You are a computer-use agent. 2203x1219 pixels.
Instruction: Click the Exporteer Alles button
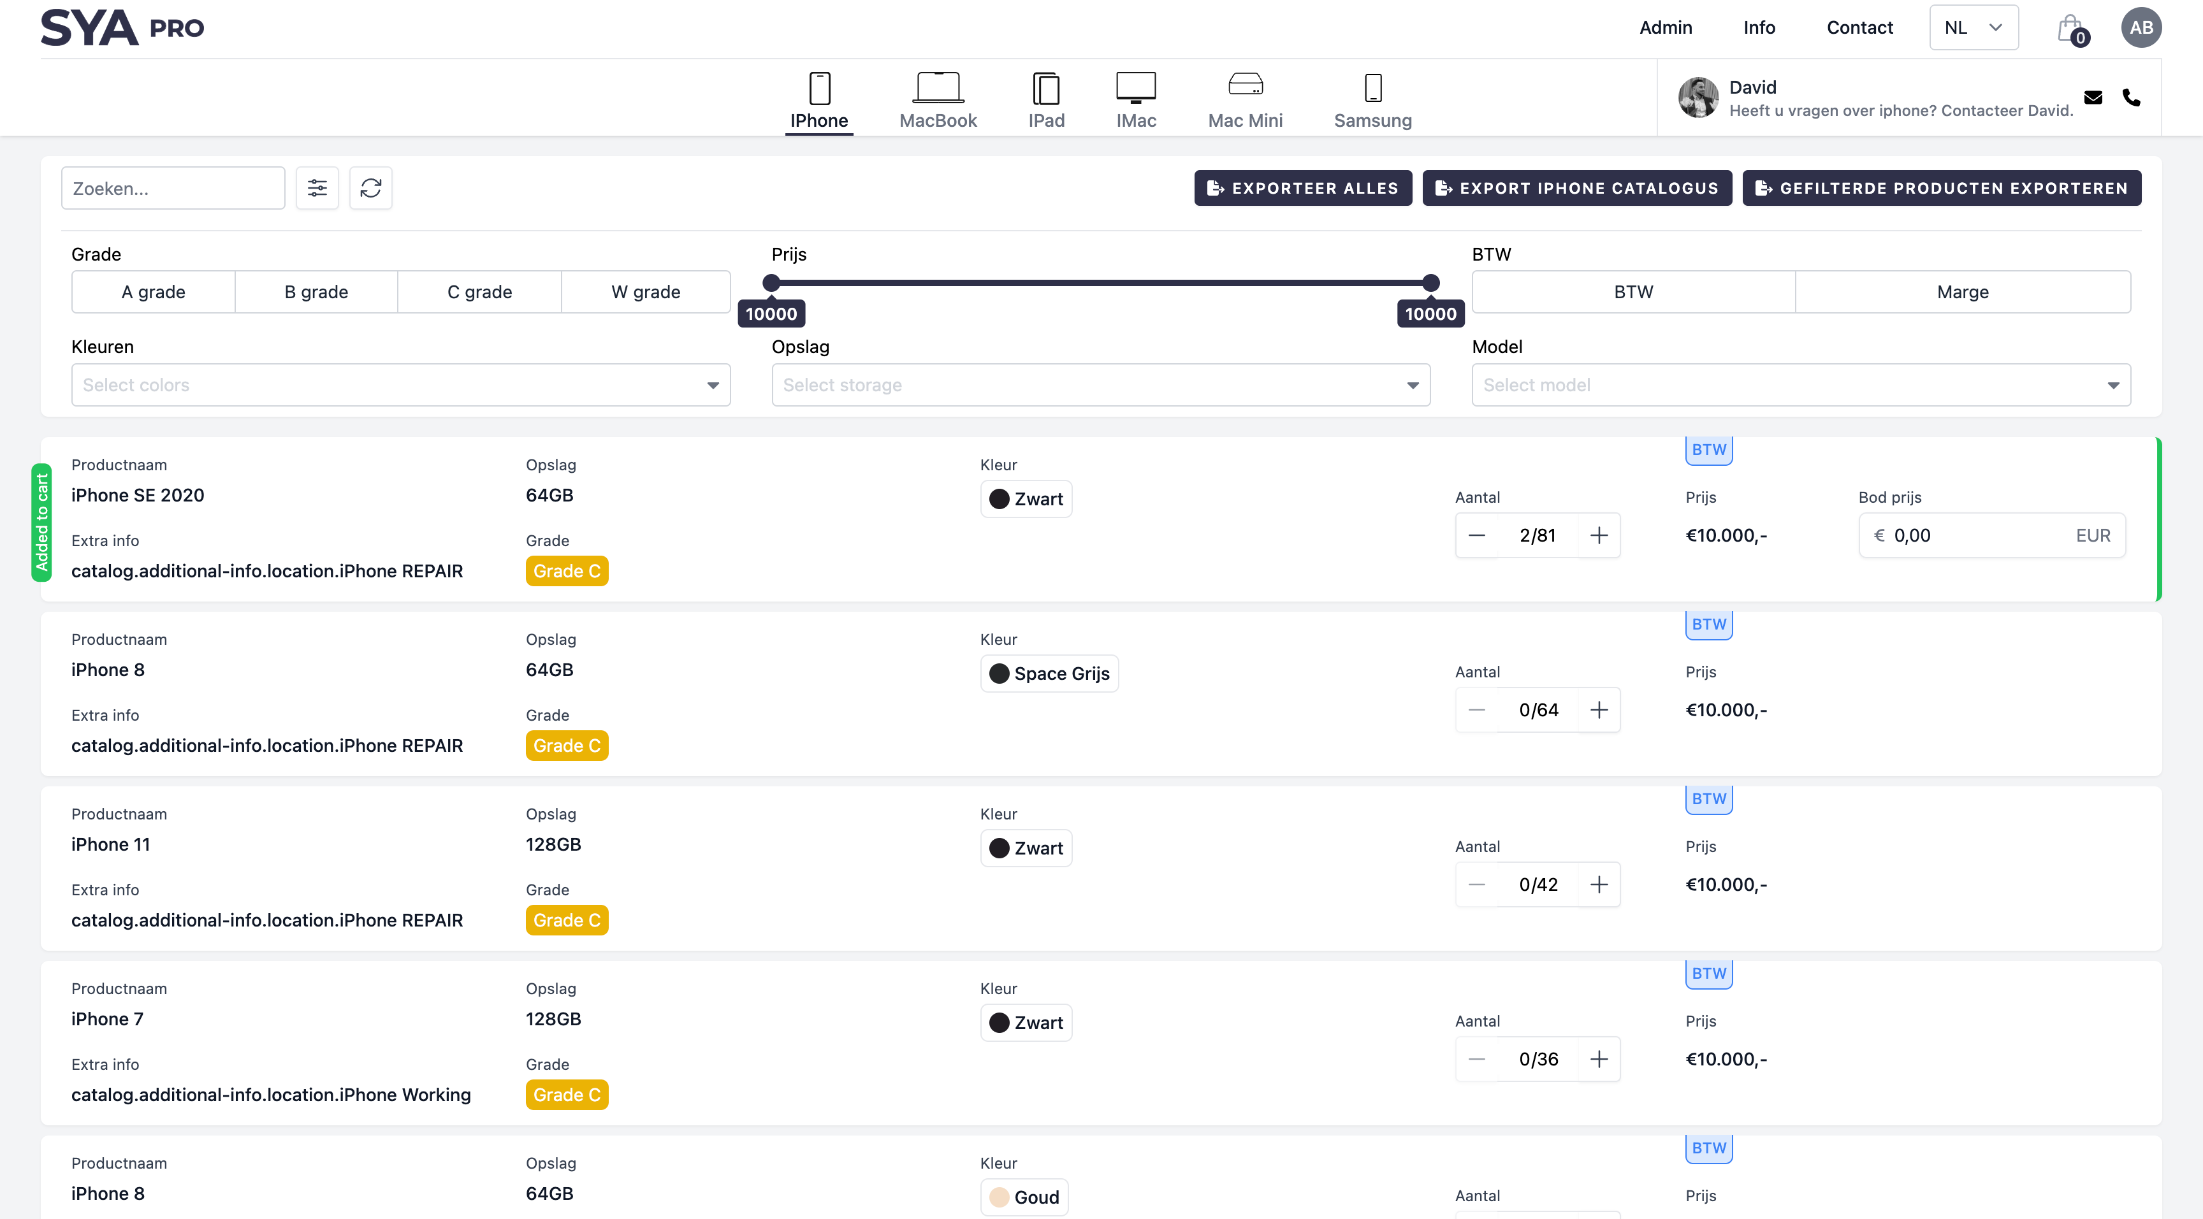pos(1302,188)
